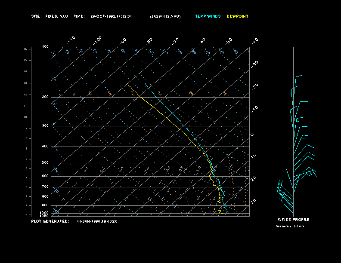The width and height of the screenshot is (341, 263).
Task: Click the '-80' temperature axis label
Action: point(149,41)
